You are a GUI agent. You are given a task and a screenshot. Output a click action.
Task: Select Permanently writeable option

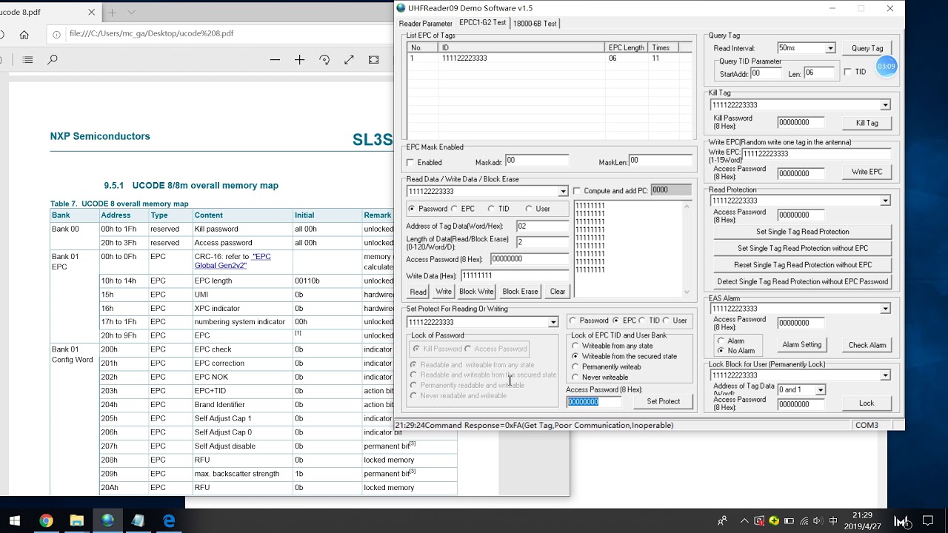click(x=575, y=367)
